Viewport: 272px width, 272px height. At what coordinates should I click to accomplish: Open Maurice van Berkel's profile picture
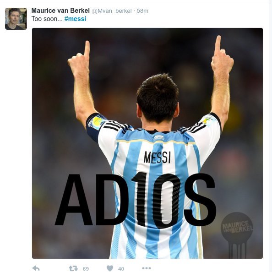[x=16, y=19]
